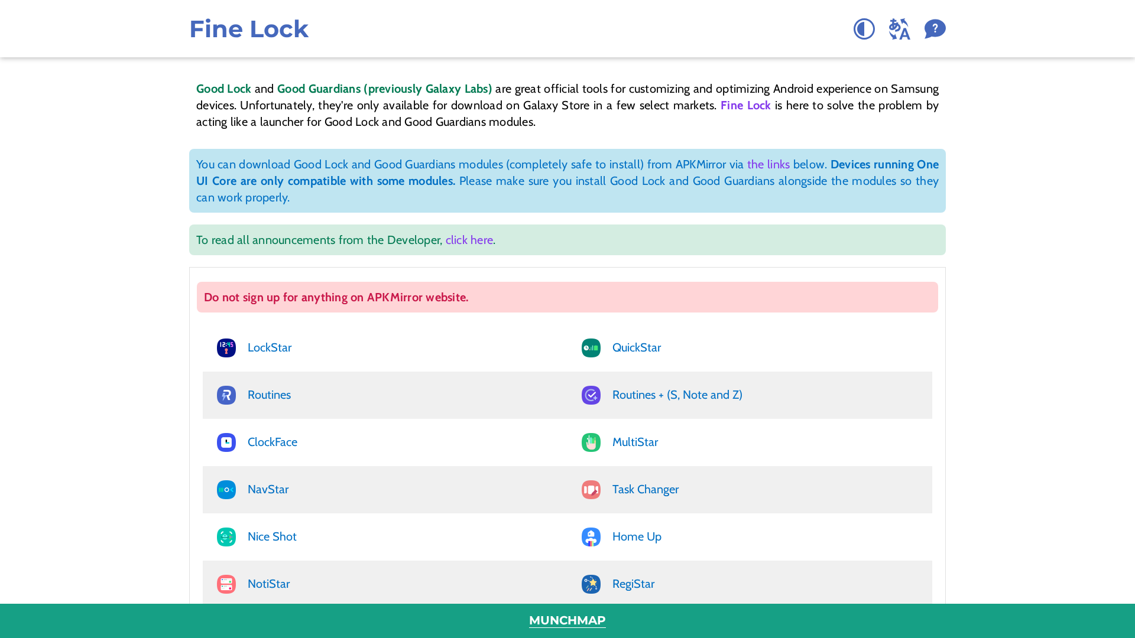Open the QuickStar link
The image size is (1135, 638).
pos(637,347)
